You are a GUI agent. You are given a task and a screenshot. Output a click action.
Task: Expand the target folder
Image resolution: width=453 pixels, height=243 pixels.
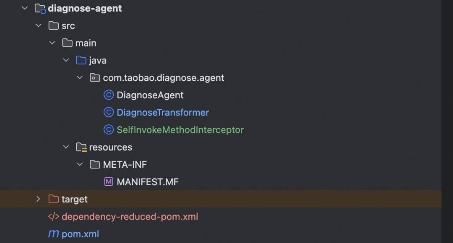tap(38, 199)
